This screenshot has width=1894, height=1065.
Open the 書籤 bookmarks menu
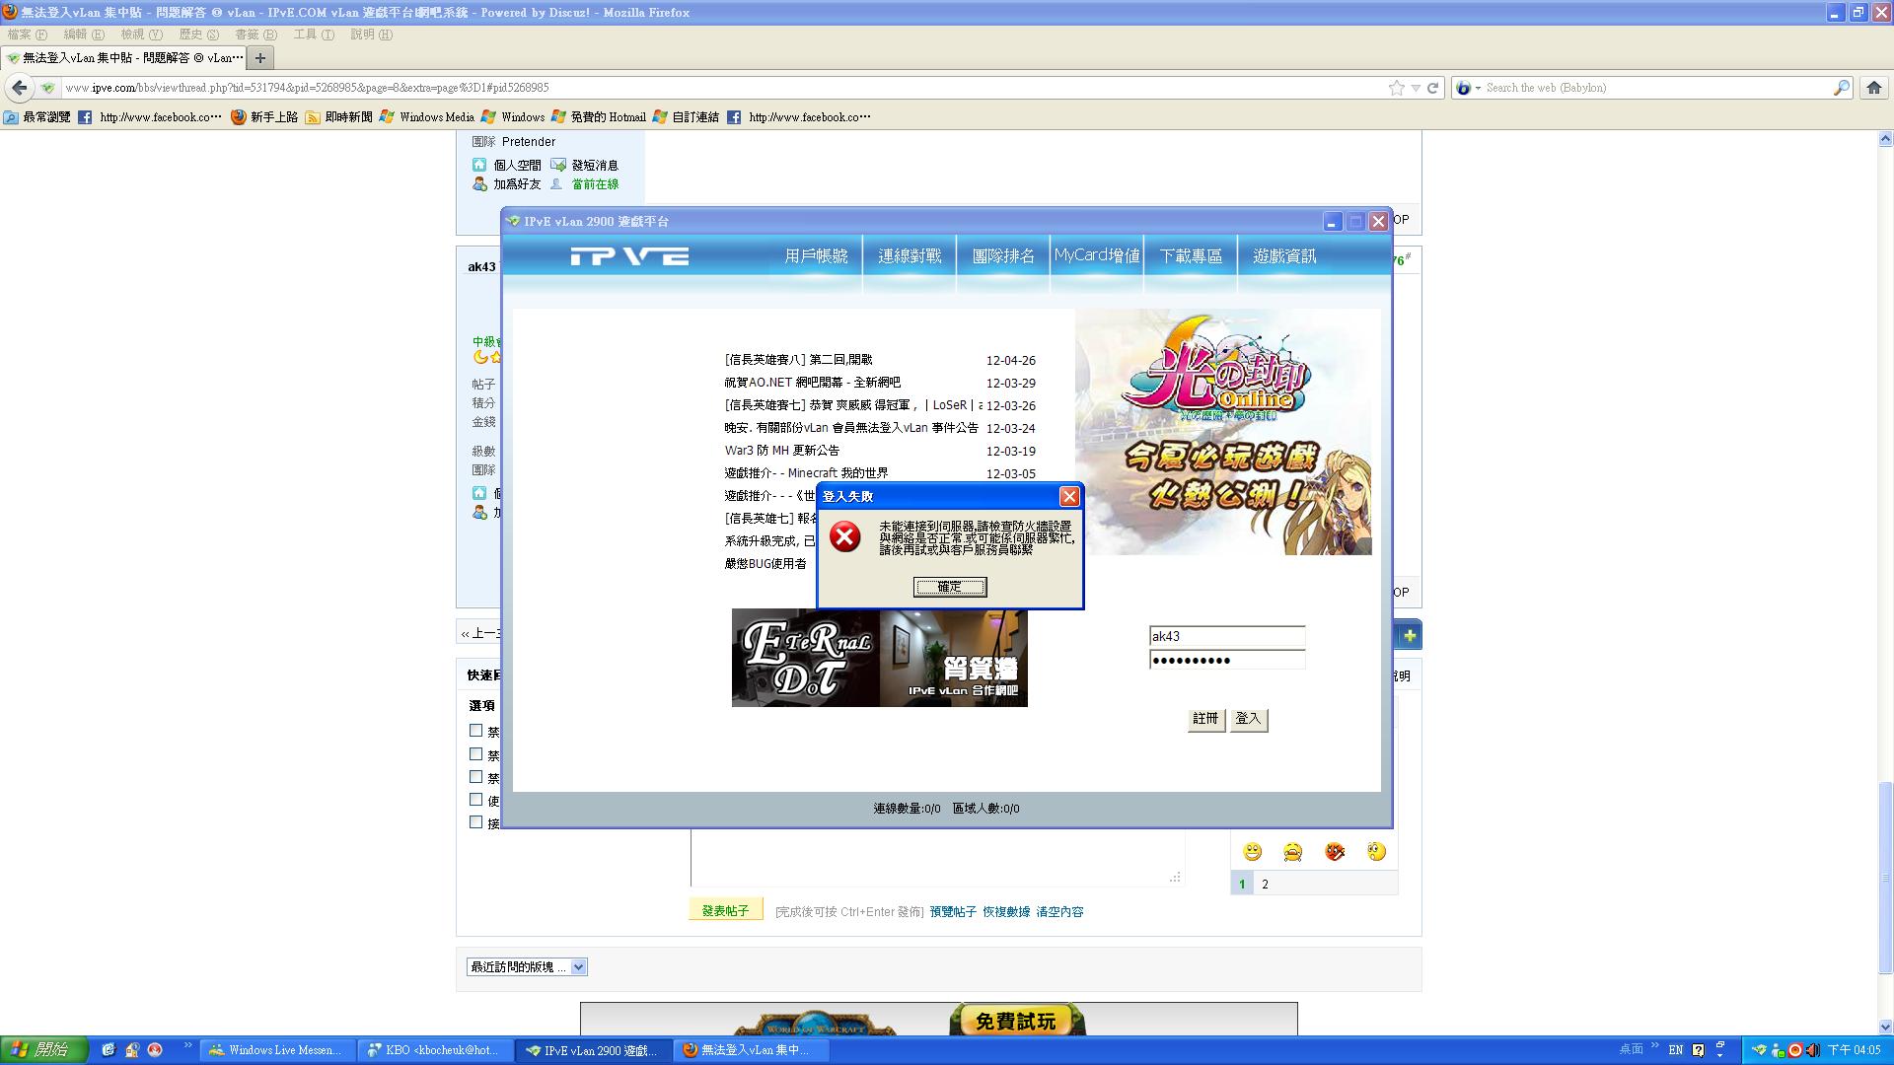pyautogui.click(x=255, y=35)
